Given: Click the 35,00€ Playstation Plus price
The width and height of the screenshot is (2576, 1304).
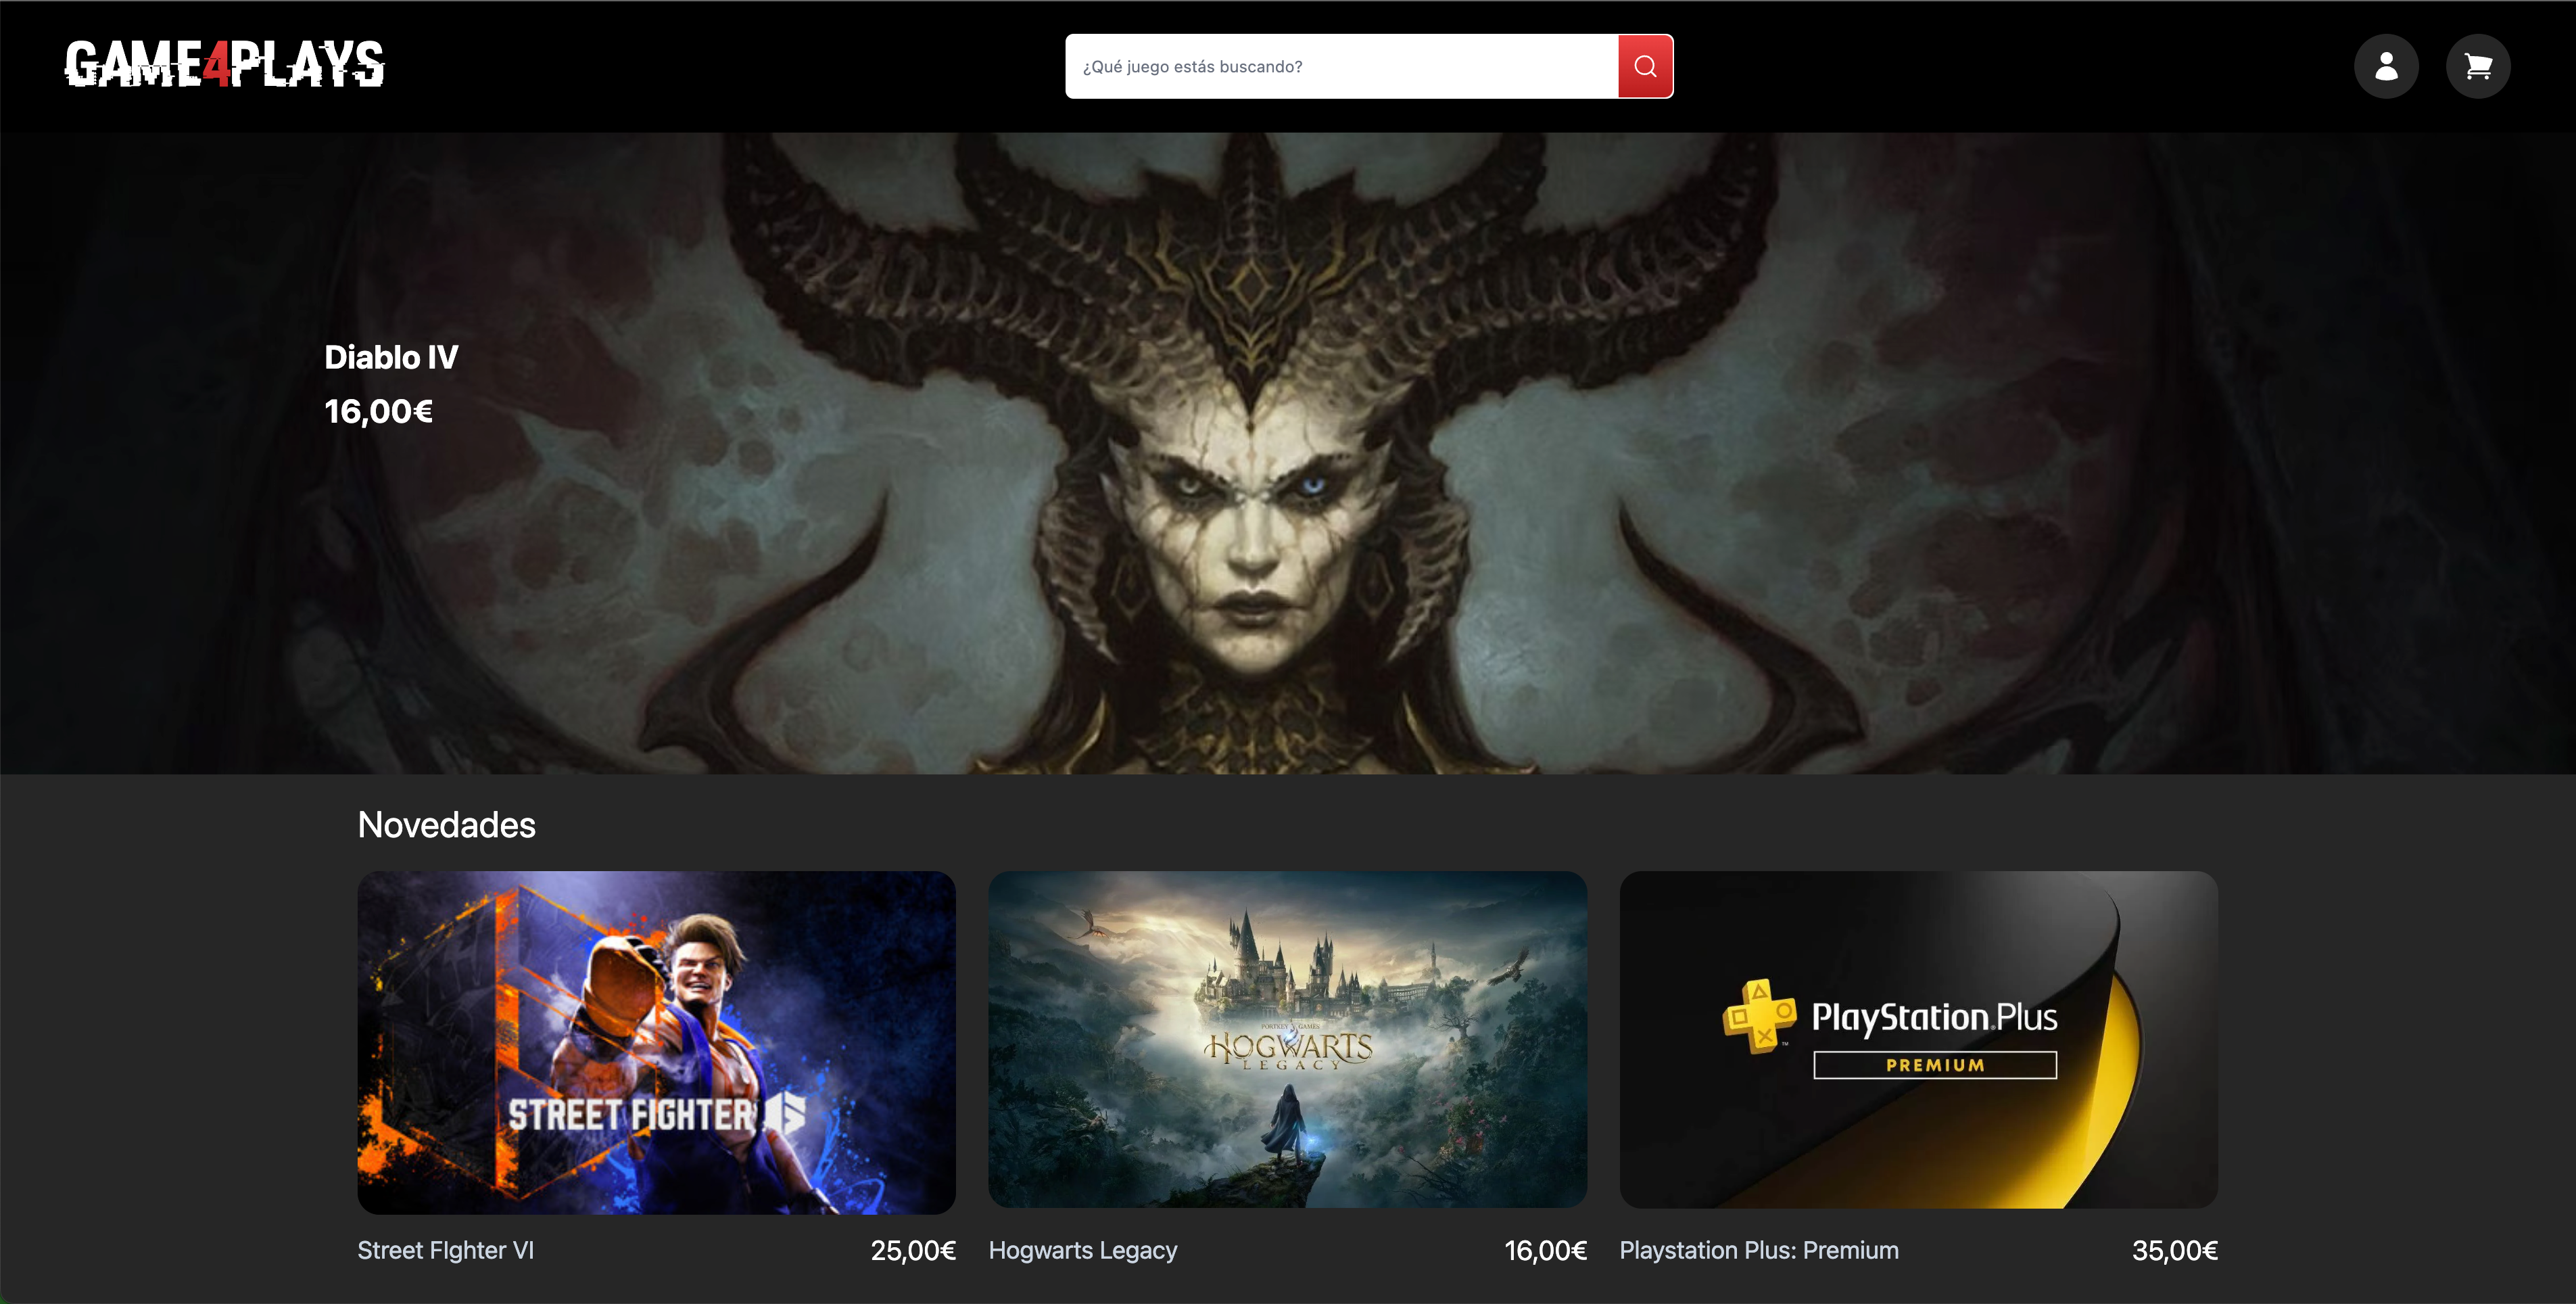Looking at the screenshot, I should [2175, 1250].
